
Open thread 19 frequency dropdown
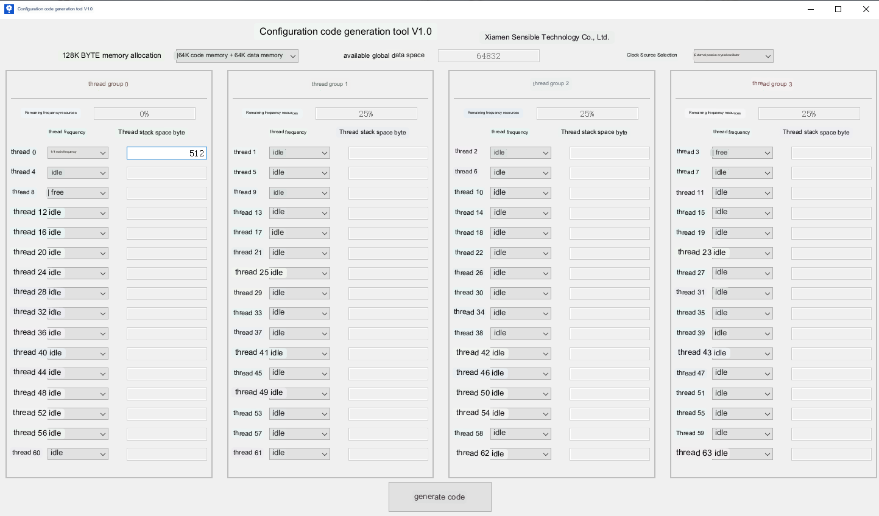[x=743, y=233]
